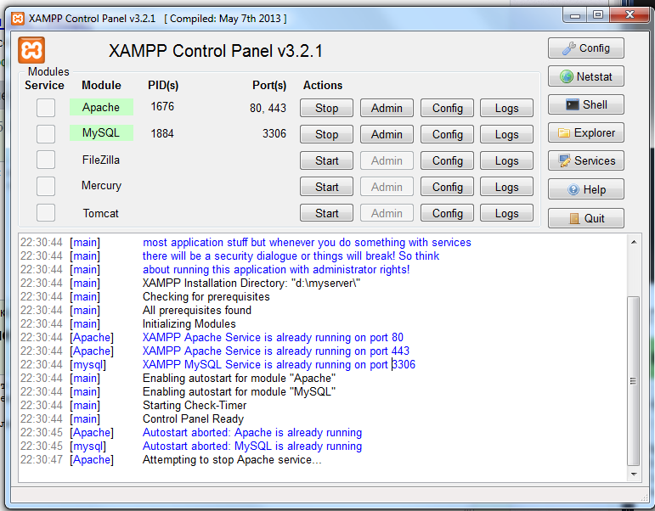Click the Tomcat module label
The image size is (655, 511).
tap(101, 213)
